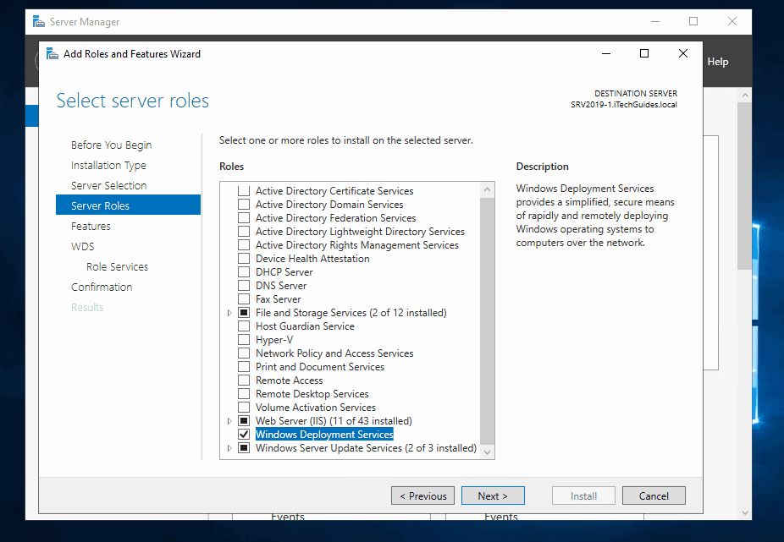The height and width of the screenshot is (542, 784).
Task: Expand Windows Server Update Services node
Action: click(229, 448)
